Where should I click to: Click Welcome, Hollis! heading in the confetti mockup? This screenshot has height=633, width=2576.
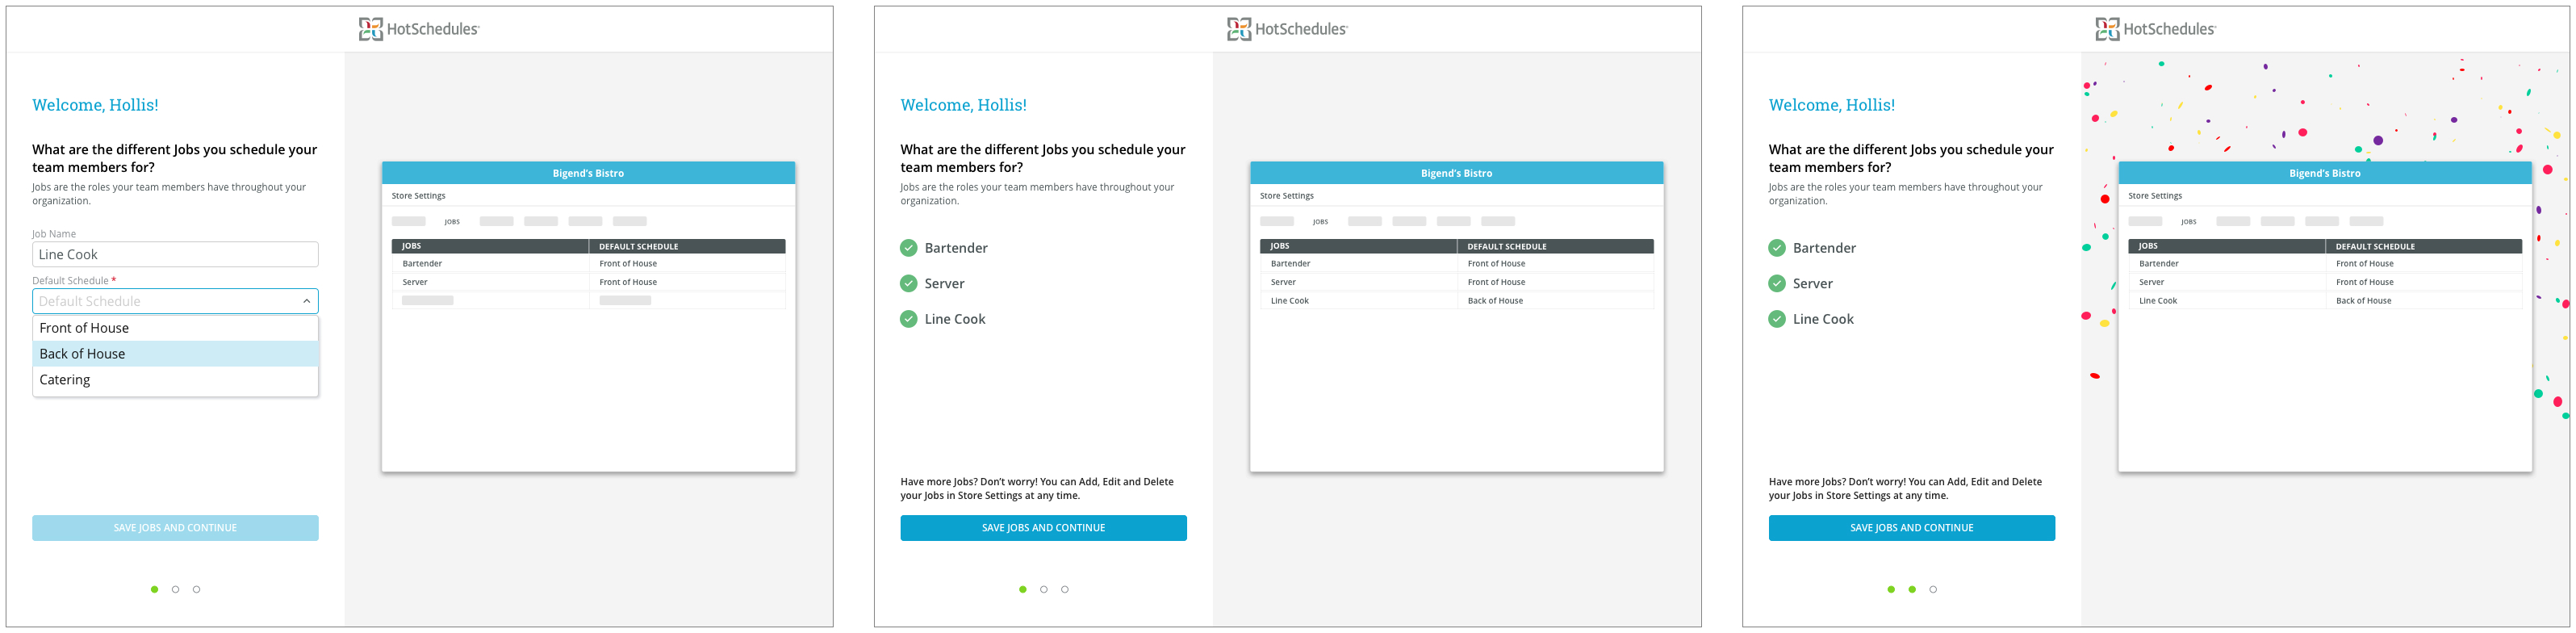pyautogui.click(x=1831, y=105)
